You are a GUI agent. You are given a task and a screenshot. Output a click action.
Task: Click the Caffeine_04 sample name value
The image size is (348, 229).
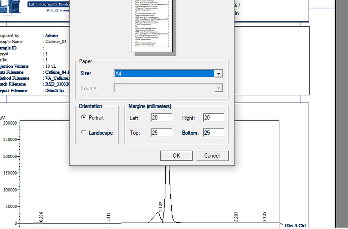pos(56,42)
